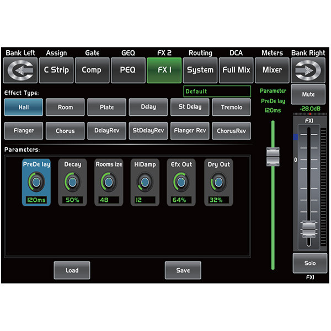The image size is (331, 331).
Task: Toggle Solo on the FX1 channel
Action: point(309,263)
